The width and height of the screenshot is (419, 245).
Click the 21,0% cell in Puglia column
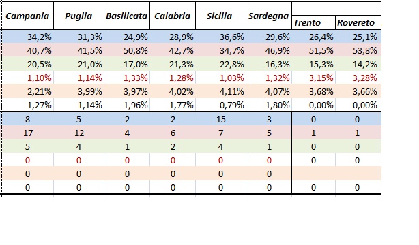click(x=79, y=64)
